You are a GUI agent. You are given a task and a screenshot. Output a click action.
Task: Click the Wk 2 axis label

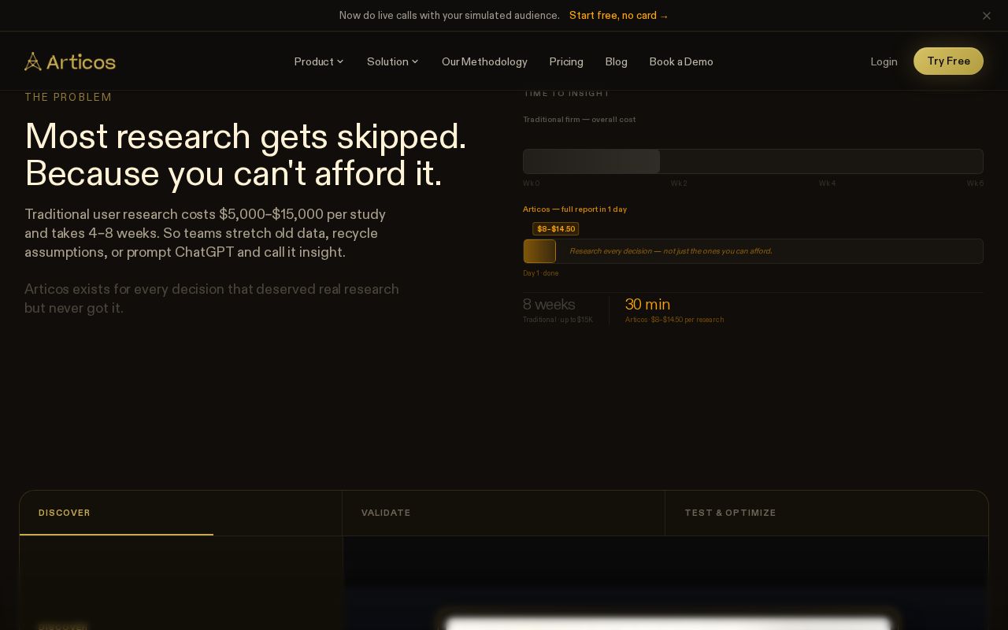[679, 183]
